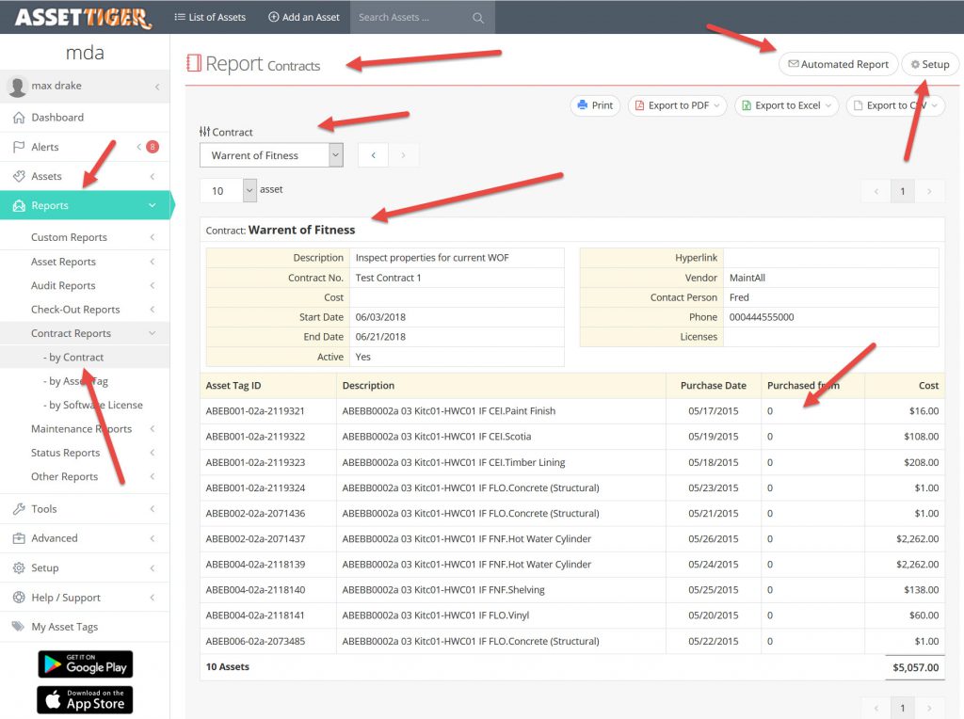Open the red alerts count badge
964x719 pixels.
pyautogui.click(x=153, y=147)
